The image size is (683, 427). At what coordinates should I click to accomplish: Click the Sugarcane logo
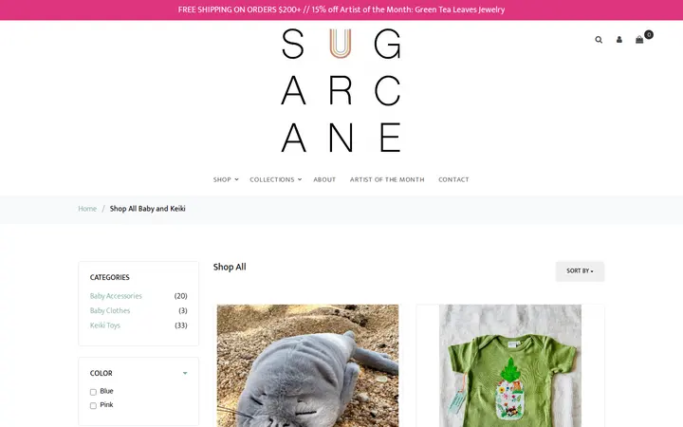coord(341,91)
